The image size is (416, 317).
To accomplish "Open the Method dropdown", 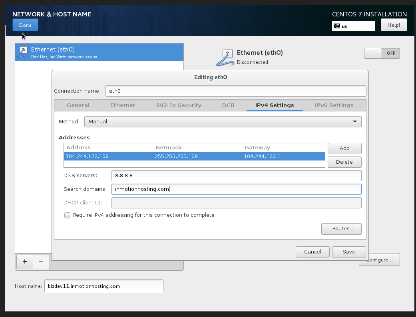I will (x=223, y=121).
